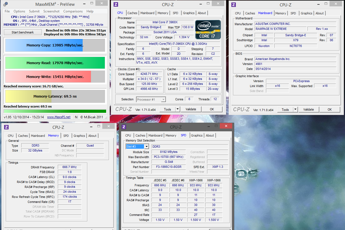The width and height of the screenshot is (345, 230).
Task: Go to Graphics tab in CPU-Z SPD window
Action: click(197, 135)
